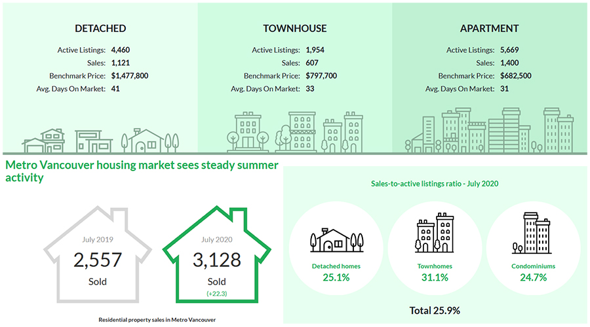Click the apartment active listings value 5,669
Screen dimensions: 590x327
coord(509,50)
